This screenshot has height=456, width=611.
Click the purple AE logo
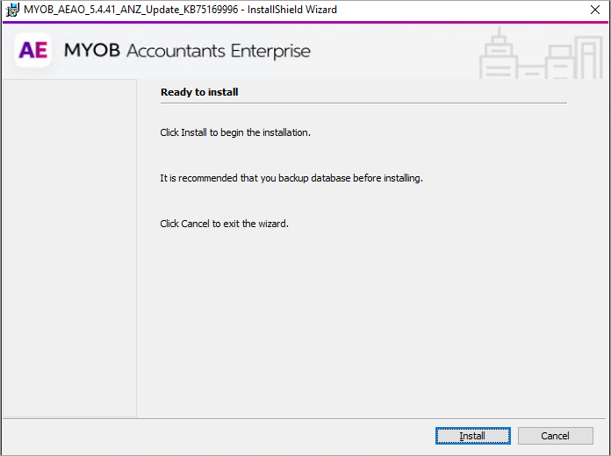pos(33,51)
